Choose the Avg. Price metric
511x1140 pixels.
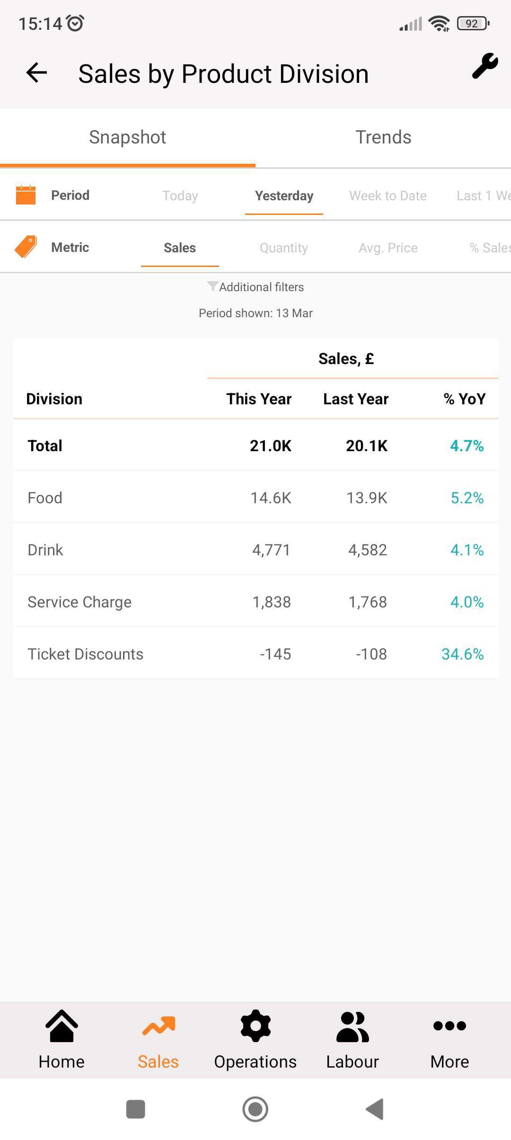[388, 248]
